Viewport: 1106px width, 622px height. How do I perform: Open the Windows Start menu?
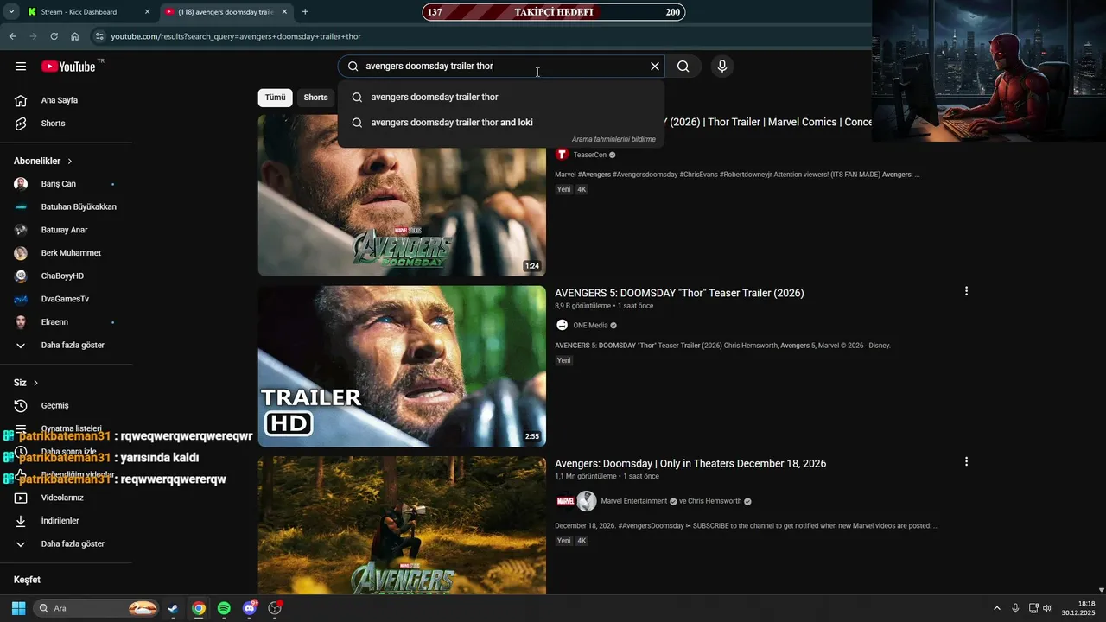coord(18,608)
